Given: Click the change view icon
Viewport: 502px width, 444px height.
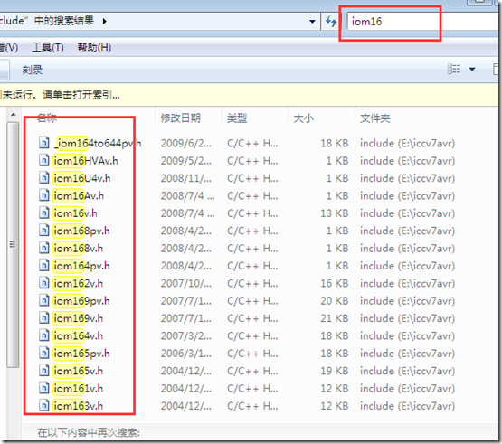Looking at the screenshot, I should (454, 69).
